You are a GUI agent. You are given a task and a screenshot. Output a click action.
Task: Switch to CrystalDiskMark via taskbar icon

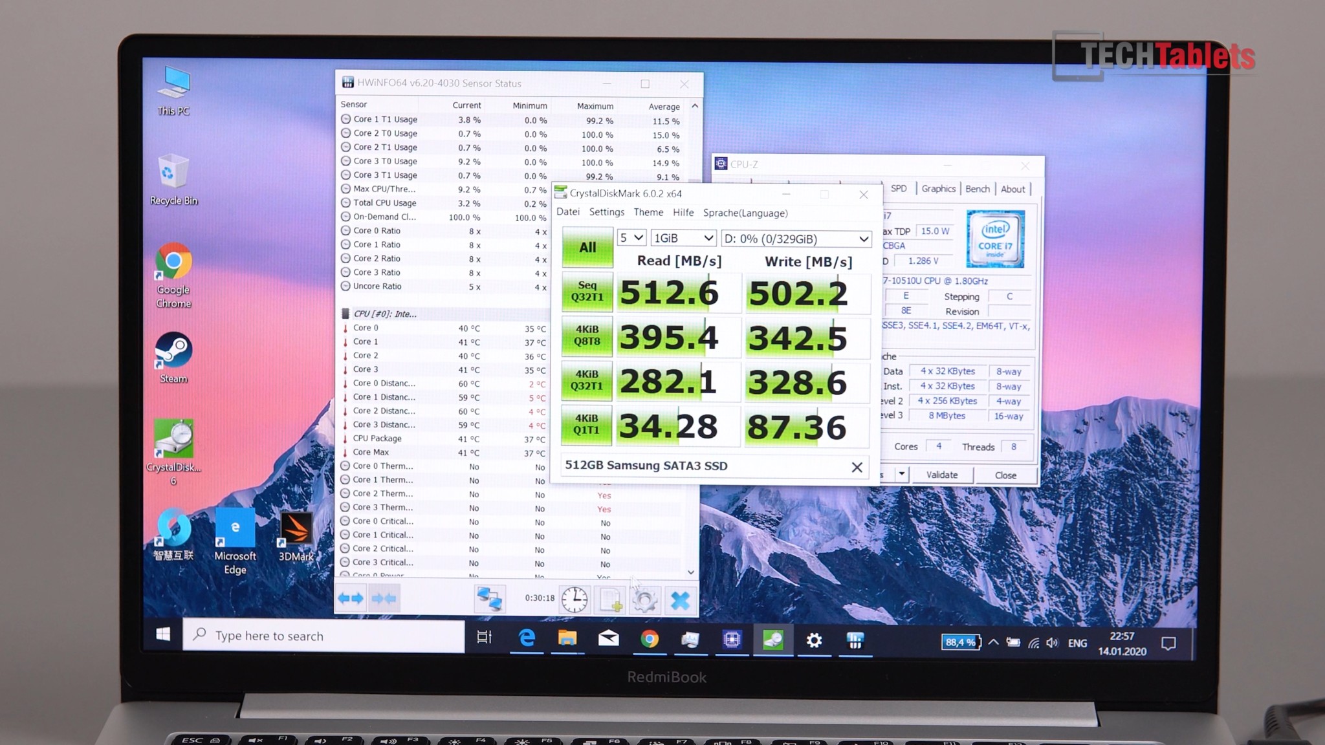point(773,640)
